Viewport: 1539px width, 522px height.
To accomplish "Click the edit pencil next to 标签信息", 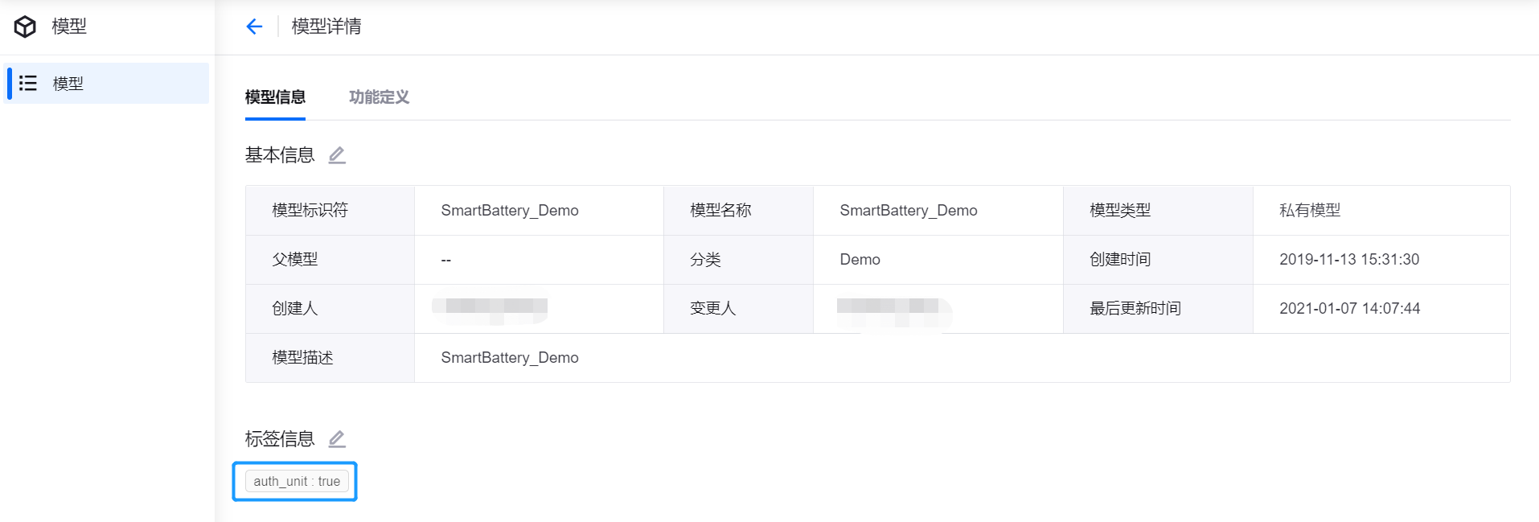I will click(x=337, y=439).
